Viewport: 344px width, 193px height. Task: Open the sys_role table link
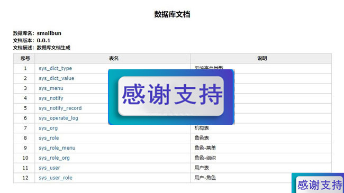49,138
